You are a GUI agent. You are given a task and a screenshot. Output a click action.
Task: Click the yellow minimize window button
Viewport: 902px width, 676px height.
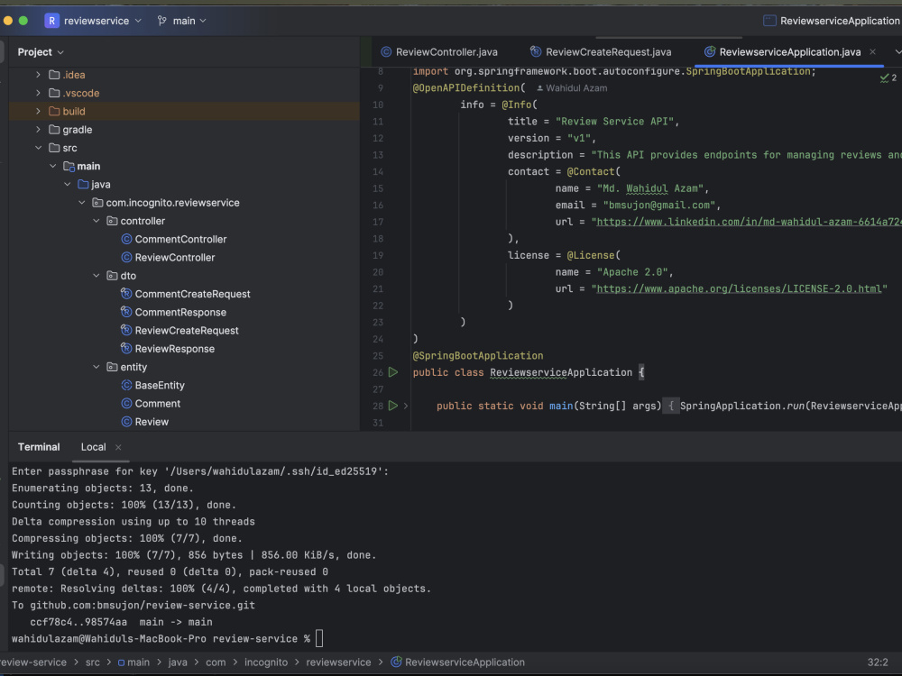[x=8, y=21]
